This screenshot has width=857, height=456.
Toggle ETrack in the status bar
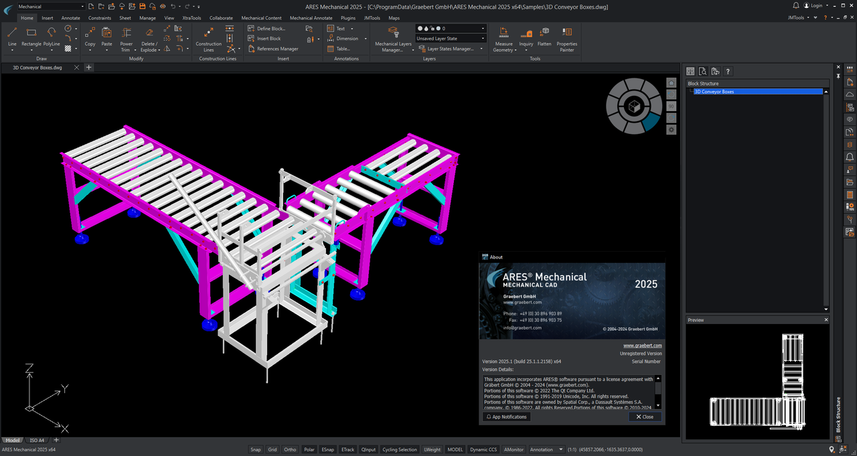(347, 449)
